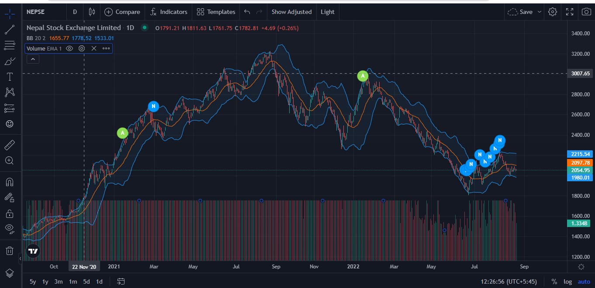Open the candlestick chart style menu

click(x=92, y=12)
